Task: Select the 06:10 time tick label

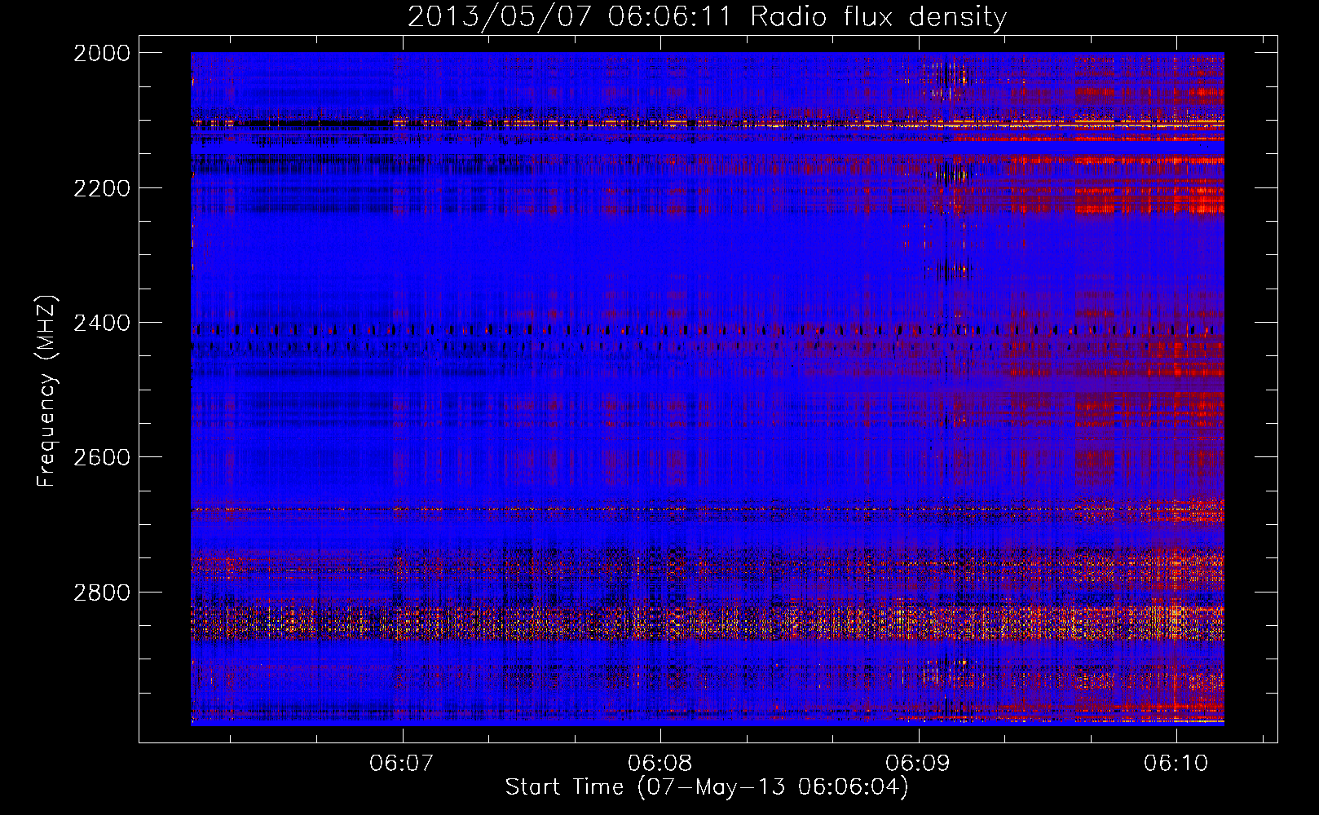Action: pyautogui.click(x=1176, y=763)
